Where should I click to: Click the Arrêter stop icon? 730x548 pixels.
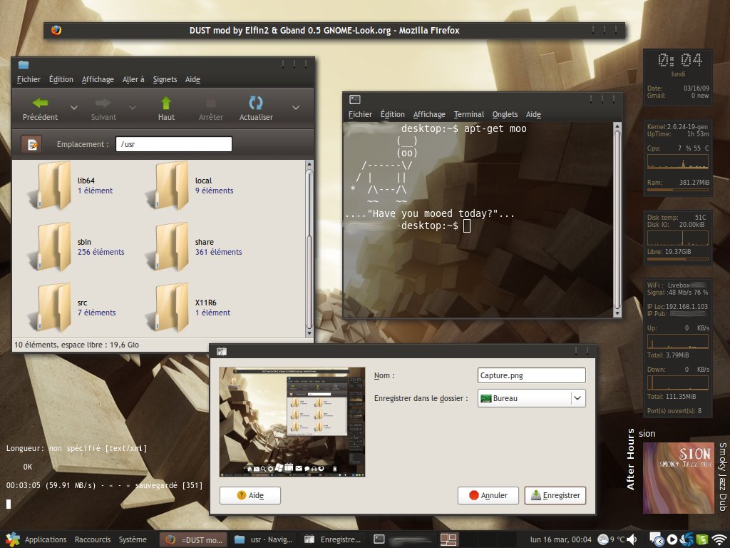(x=211, y=108)
